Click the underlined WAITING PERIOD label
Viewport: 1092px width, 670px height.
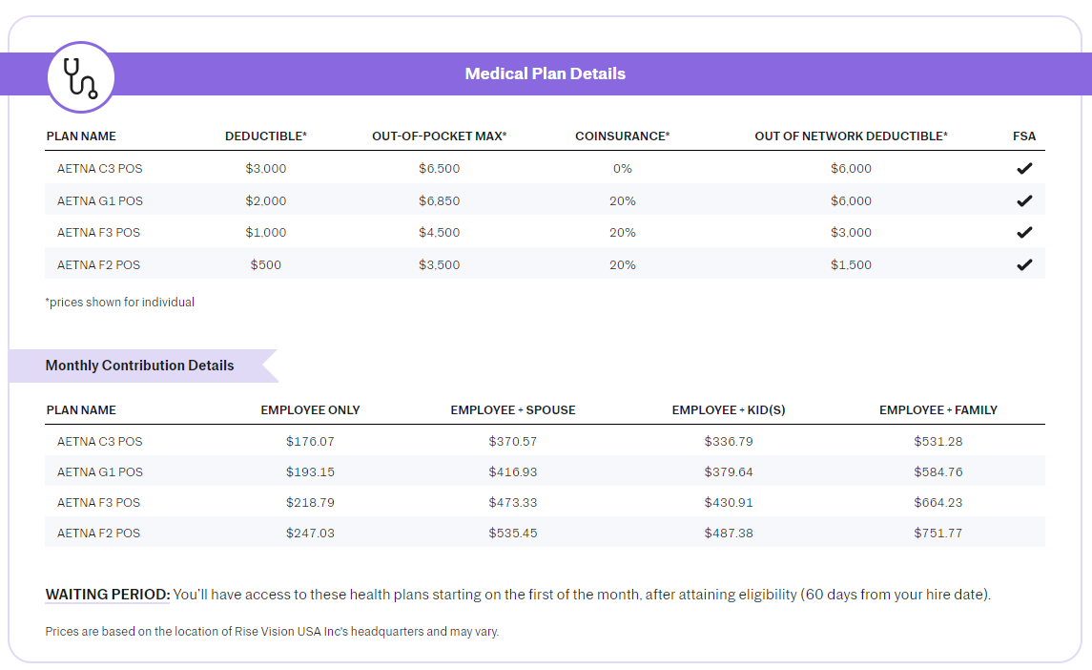pos(108,595)
